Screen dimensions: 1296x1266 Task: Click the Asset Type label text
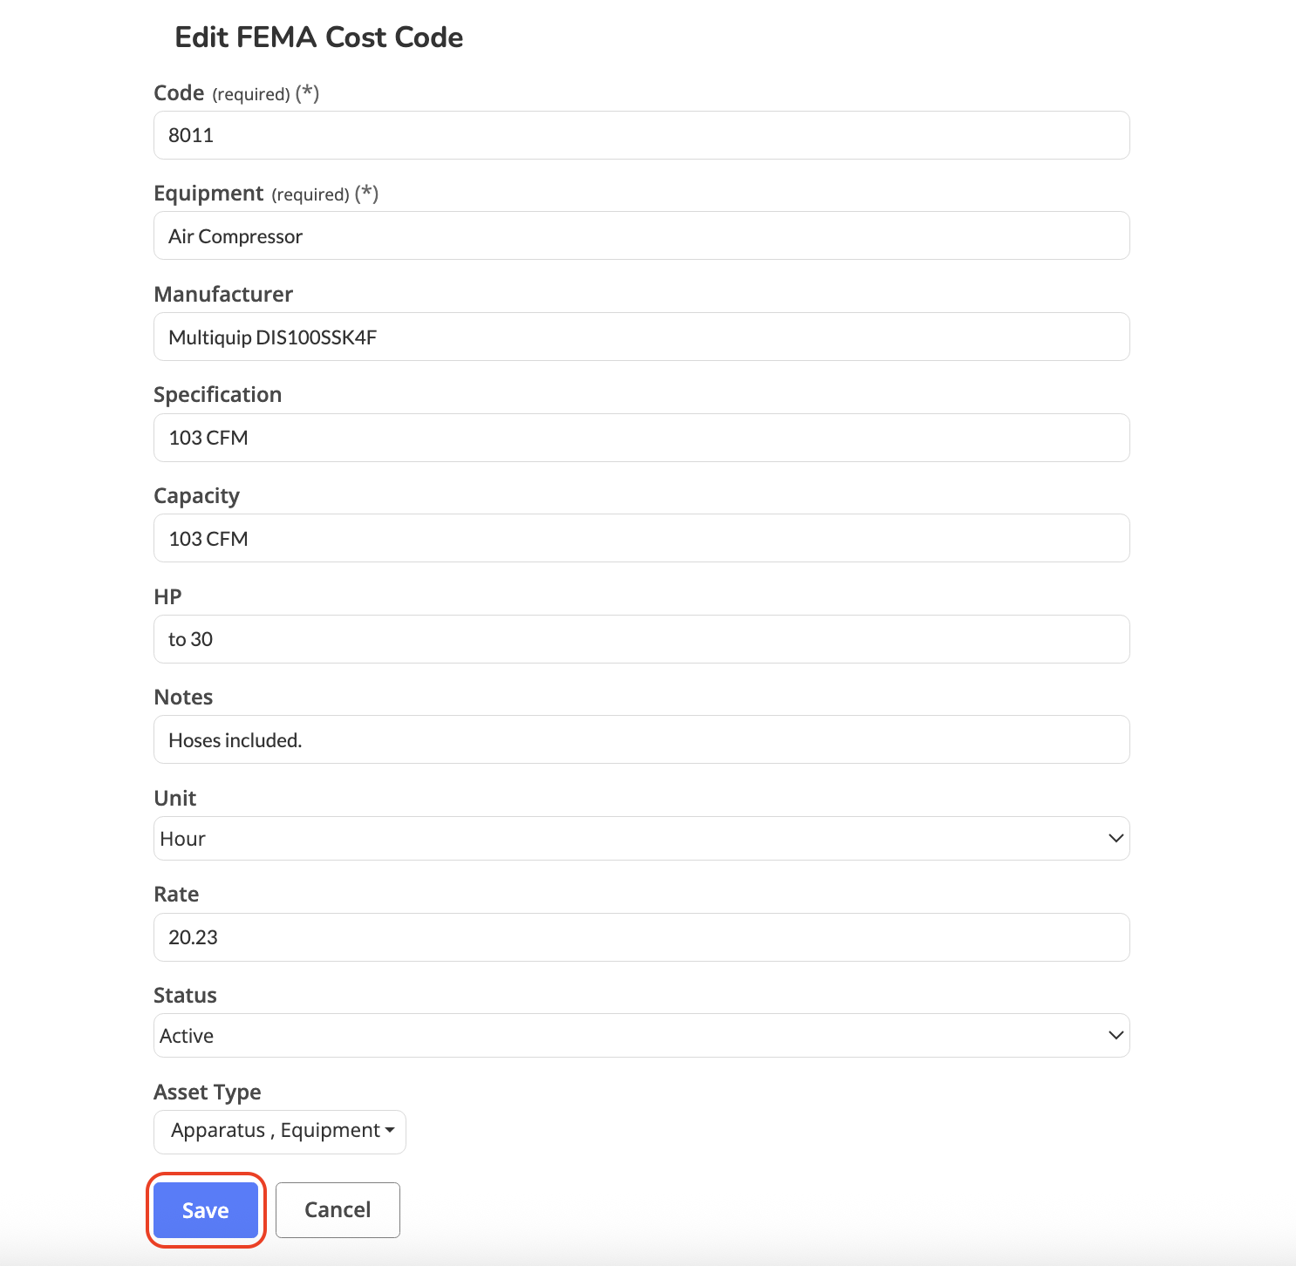click(208, 1092)
